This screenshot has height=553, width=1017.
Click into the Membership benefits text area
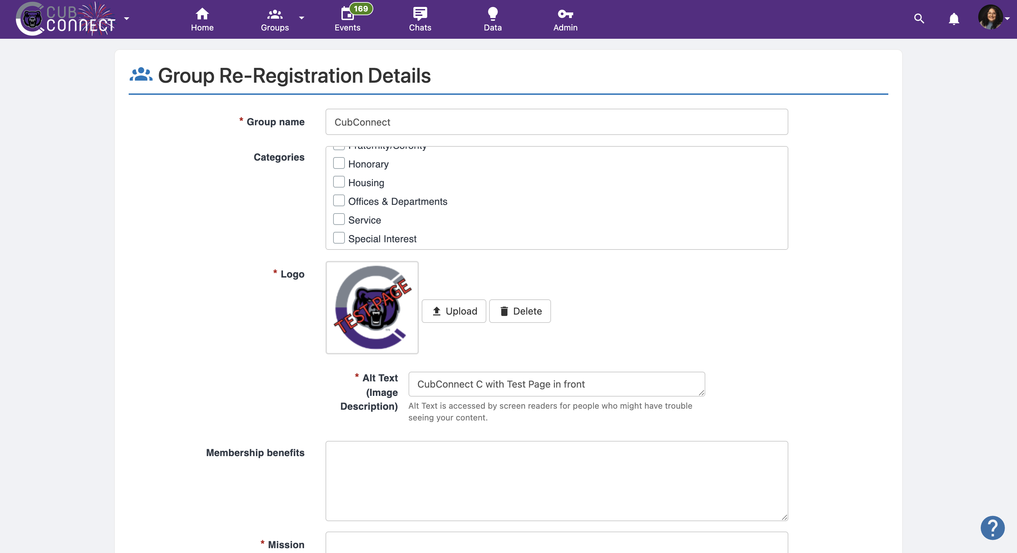557,481
